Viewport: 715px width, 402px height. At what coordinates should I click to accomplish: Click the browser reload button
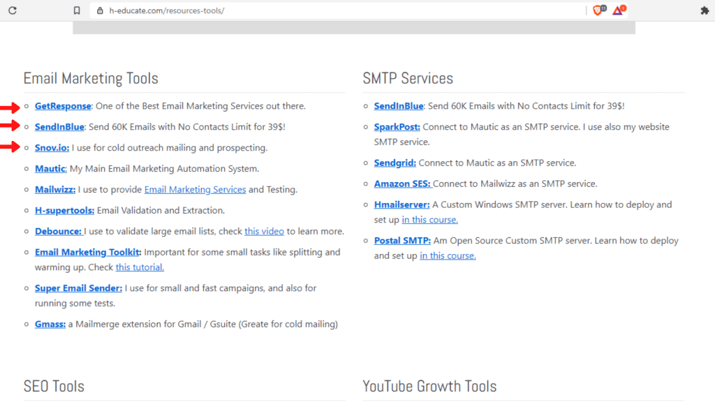[13, 10]
